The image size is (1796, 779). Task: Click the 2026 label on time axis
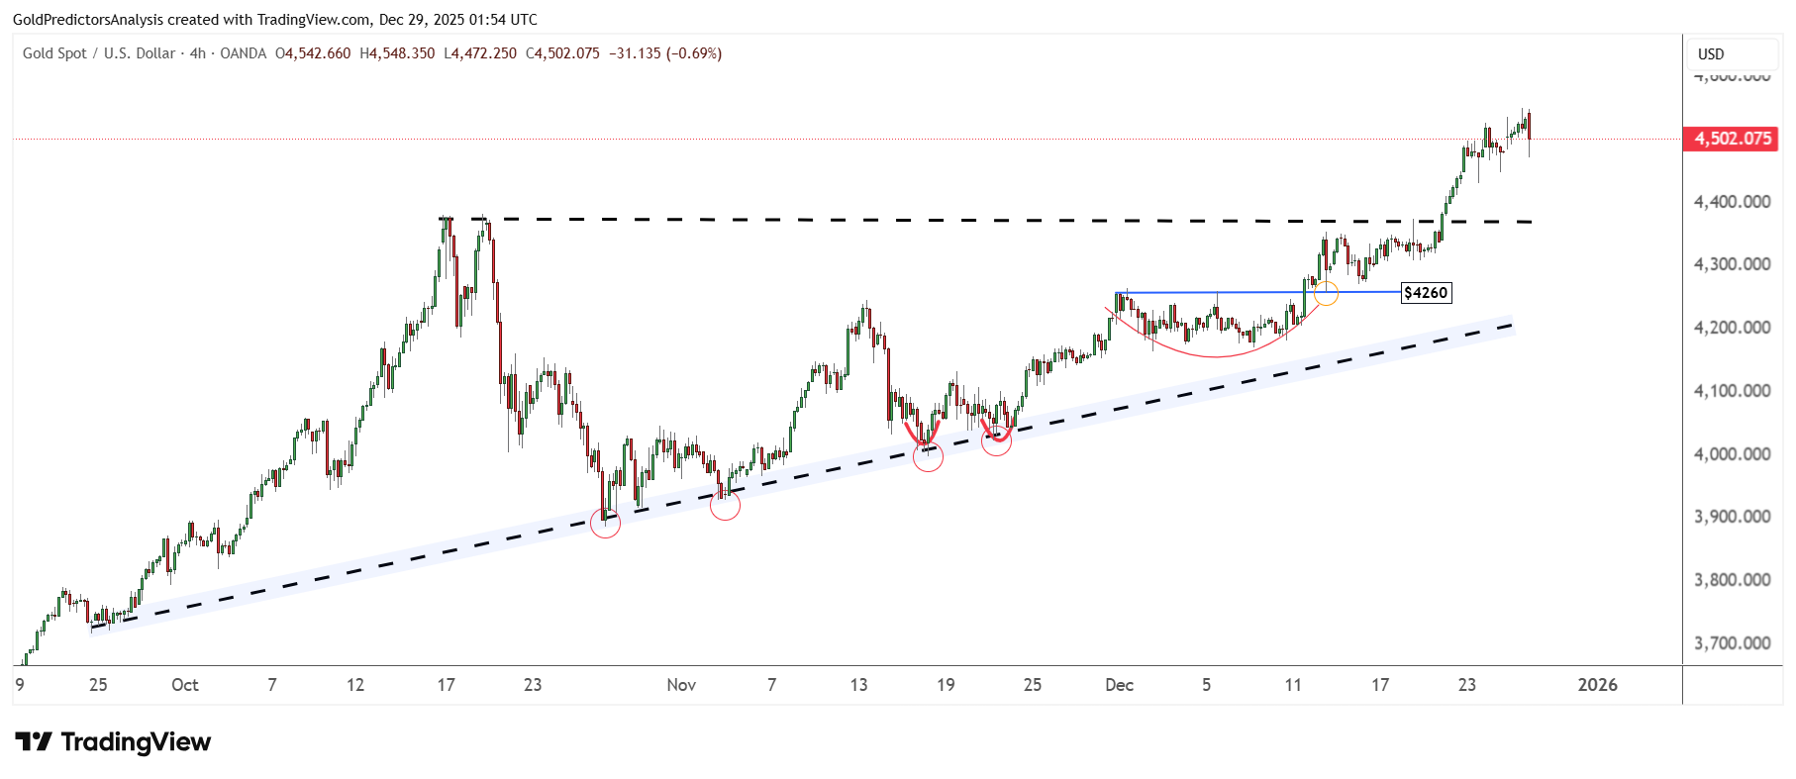tap(1597, 685)
